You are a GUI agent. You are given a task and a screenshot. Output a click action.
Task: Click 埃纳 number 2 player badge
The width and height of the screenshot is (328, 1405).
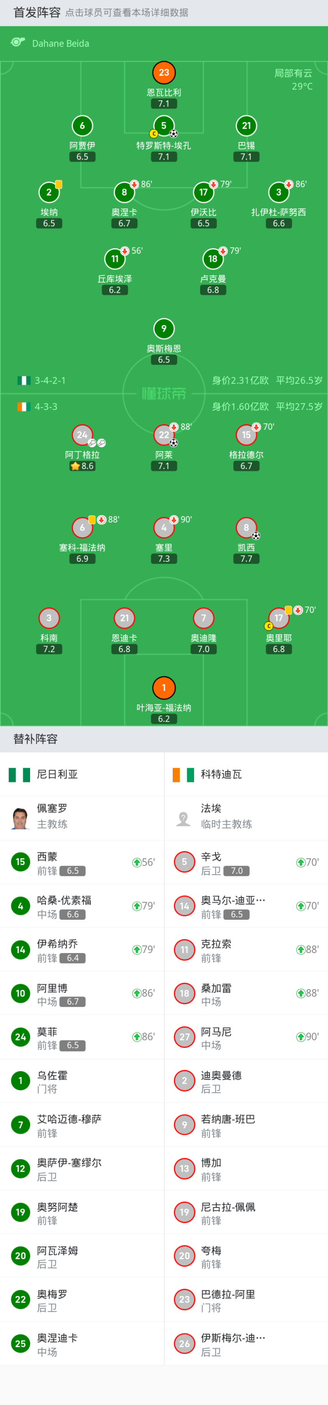point(49,192)
